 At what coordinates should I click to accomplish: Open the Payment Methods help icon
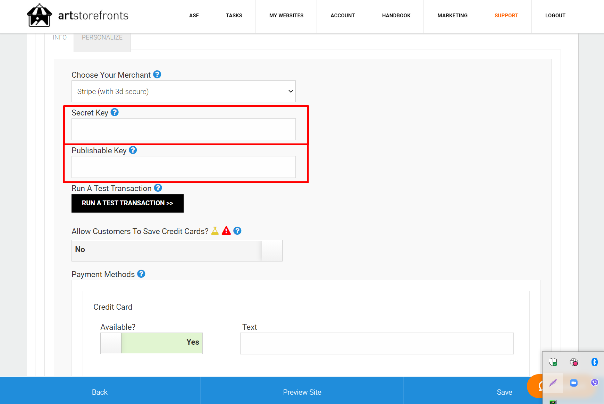141,274
